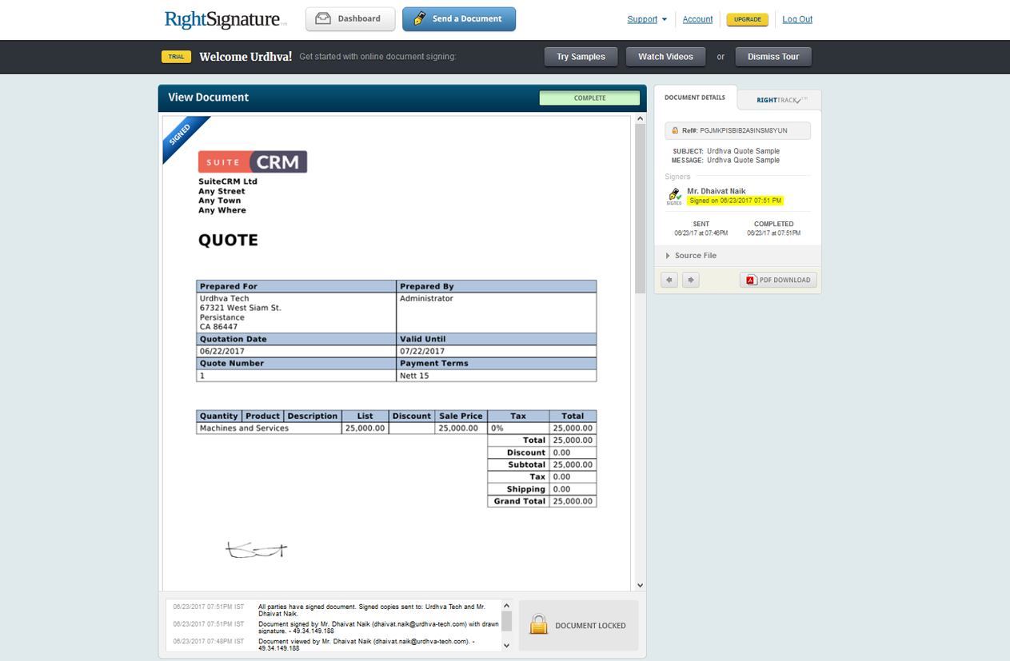The height and width of the screenshot is (661, 1010).
Task: Click the next arrow button in details panel
Action: (x=691, y=280)
